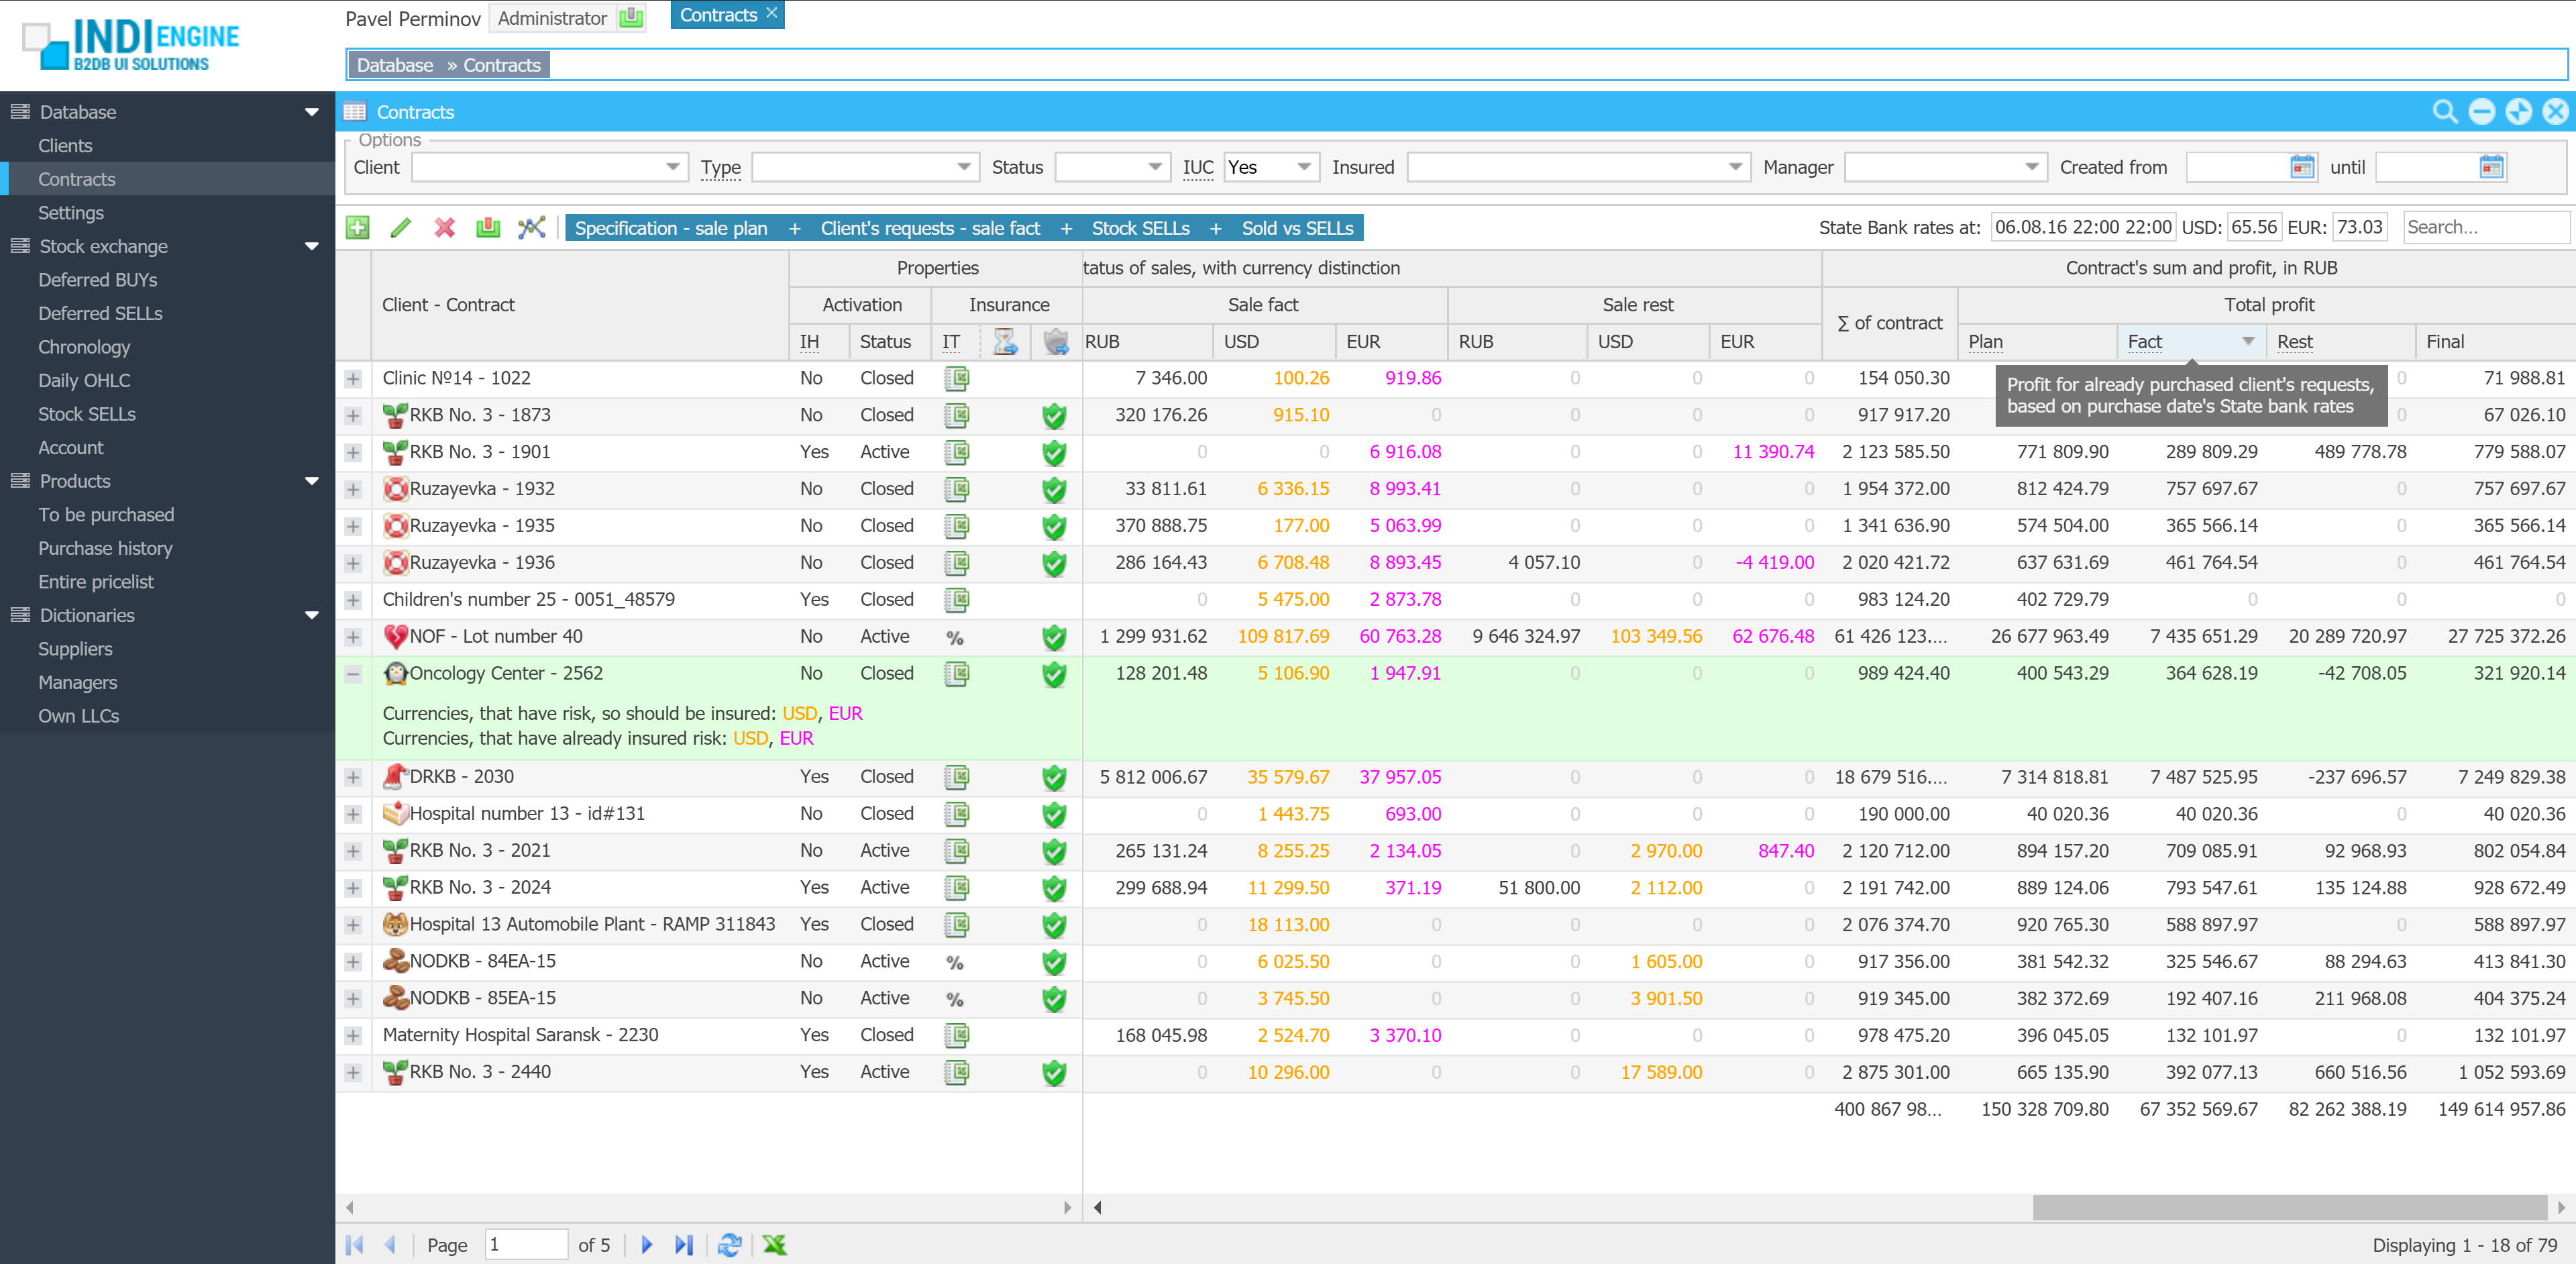
Task: Click Specification - sale plan button
Action: pyautogui.click(x=671, y=228)
